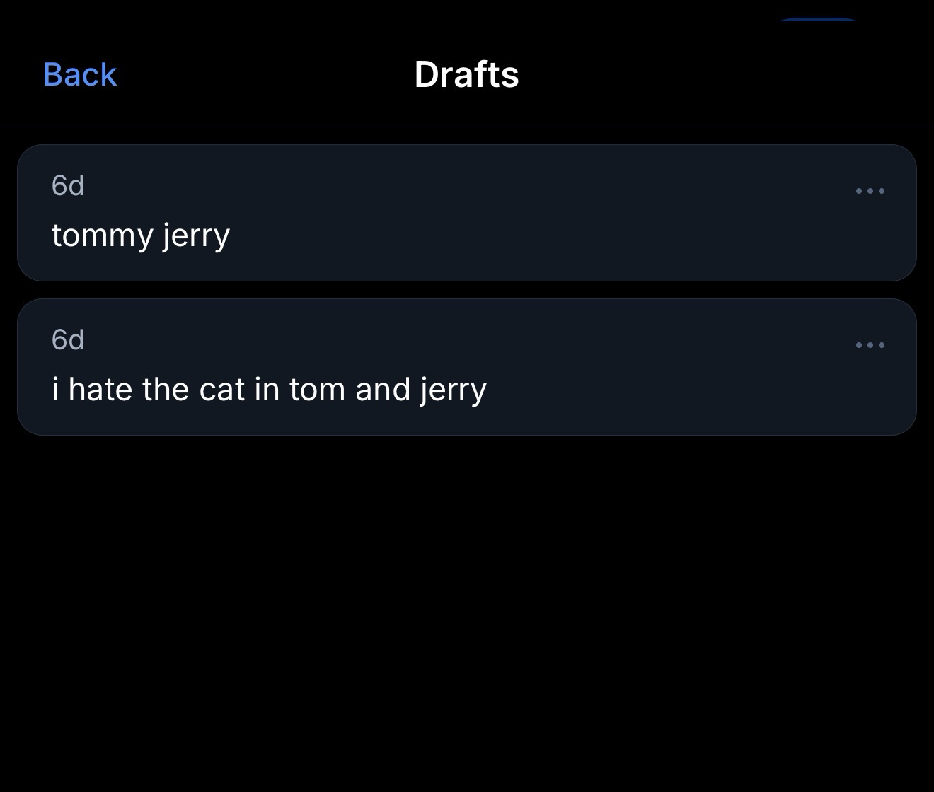Screen dimensions: 934x792
Task: Open the "tommy jerry" draft card
Action: tap(467, 213)
